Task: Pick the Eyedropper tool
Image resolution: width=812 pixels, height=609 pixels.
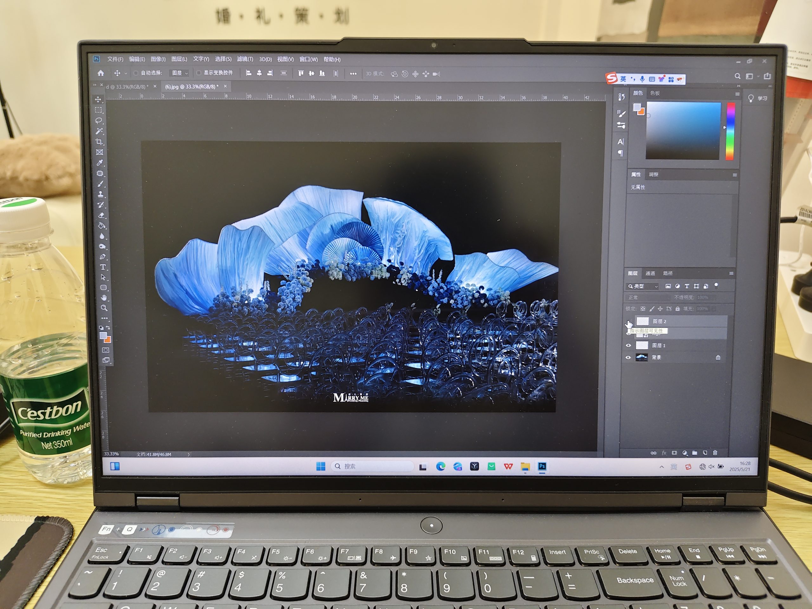Action: 100,163
